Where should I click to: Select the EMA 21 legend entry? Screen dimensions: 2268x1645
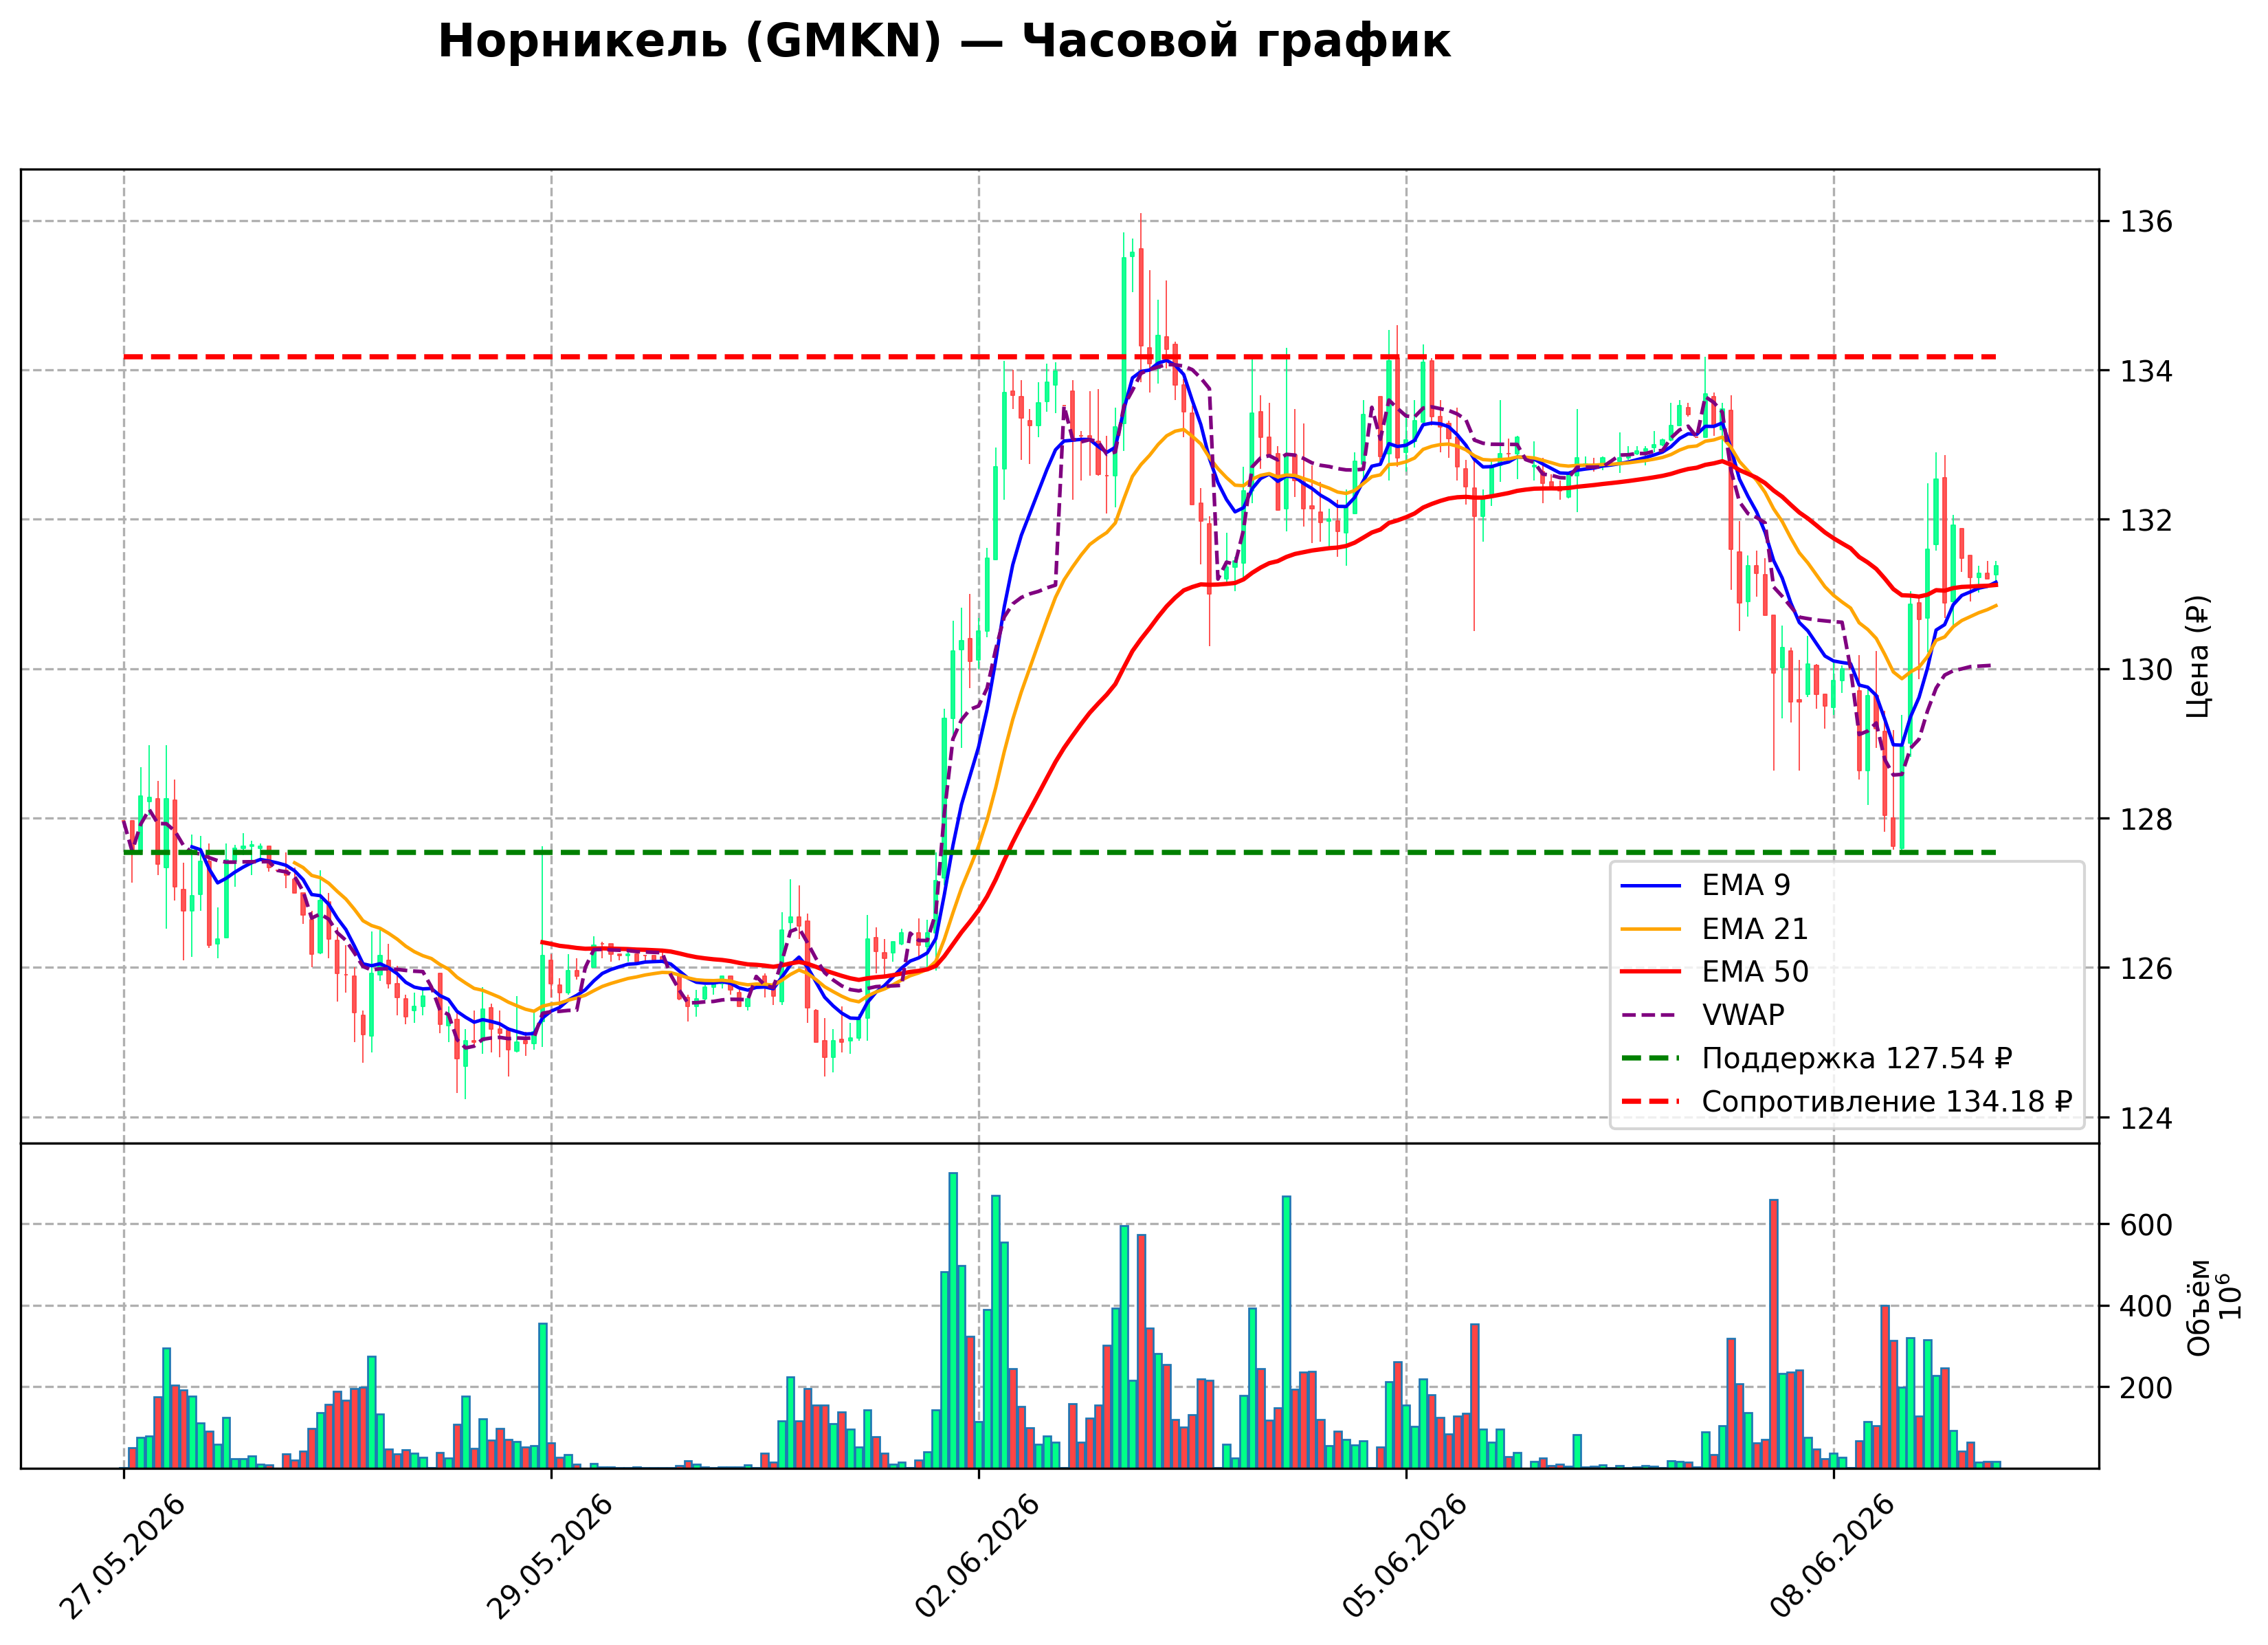tap(1715, 929)
